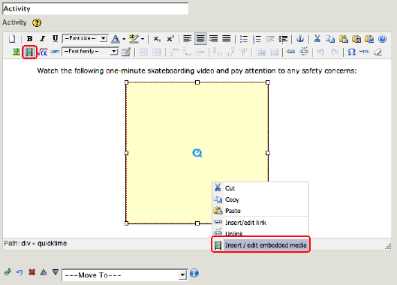The image size is (397, 285).
Task: Open the editor help icon
Action: (382, 39)
